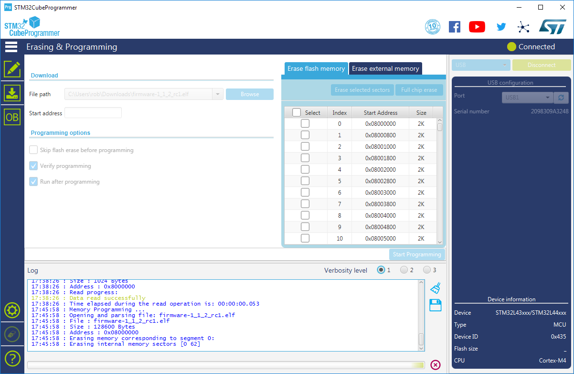Save the log with the floppy icon
The height and width of the screenshot is (374, 574).
[x=435, y=305]
